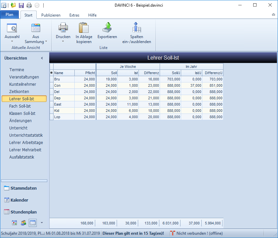Click Soll cell 19,000 for Bru
Screen dimensions: 278x238
pyautogui.click(x=107, y=79)
